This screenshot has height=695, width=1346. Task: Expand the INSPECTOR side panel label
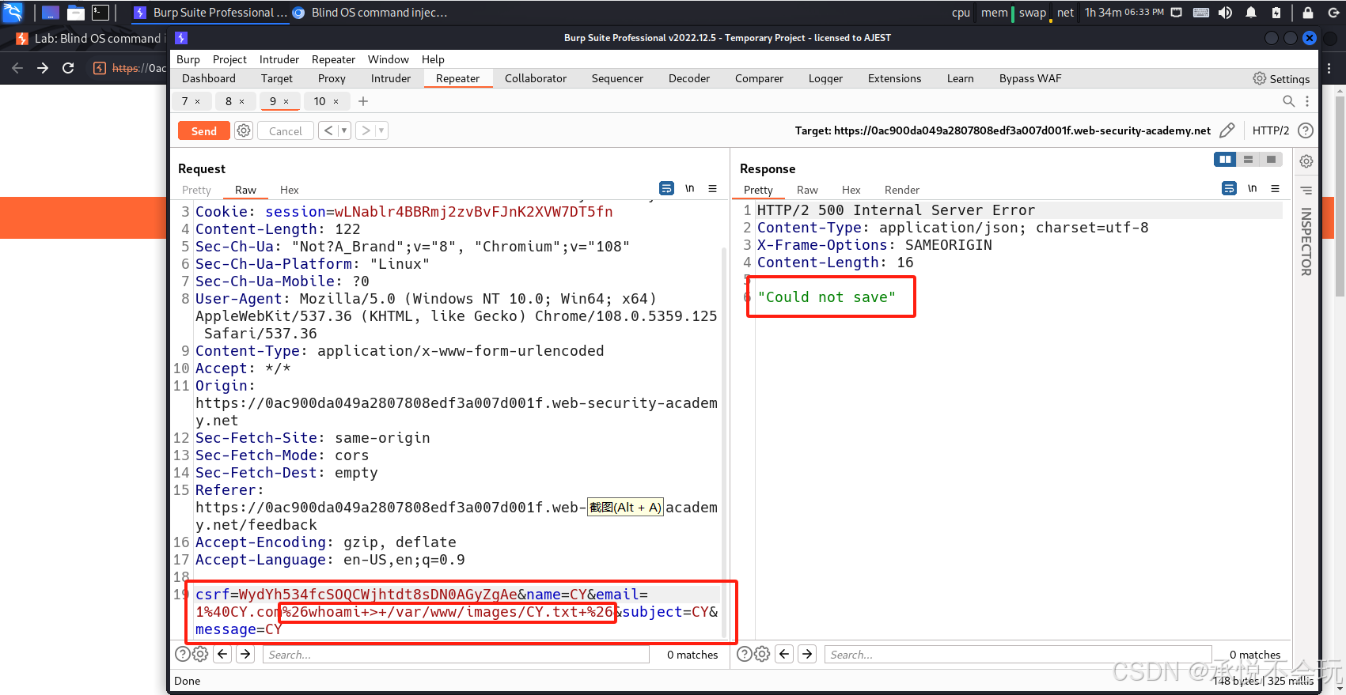[1306, 242]
